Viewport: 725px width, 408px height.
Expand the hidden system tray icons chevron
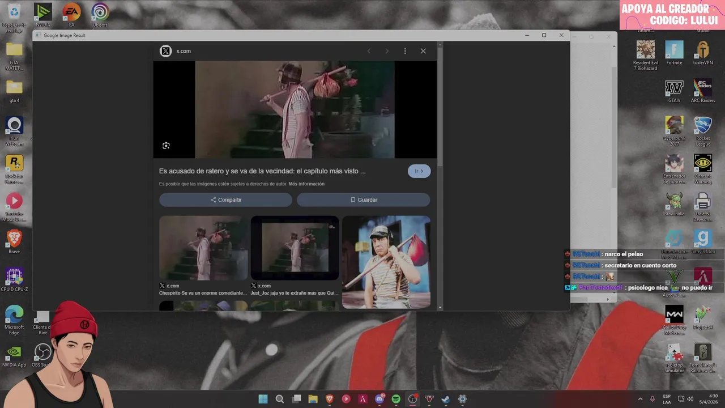(x=640, y=399)
